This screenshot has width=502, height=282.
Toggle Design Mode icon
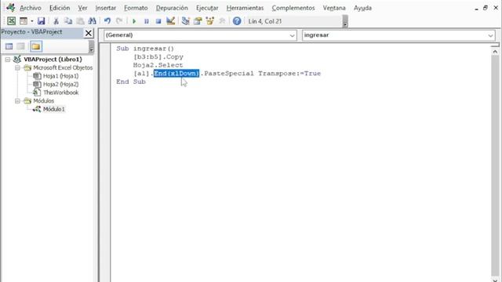[x=170, y=21]
